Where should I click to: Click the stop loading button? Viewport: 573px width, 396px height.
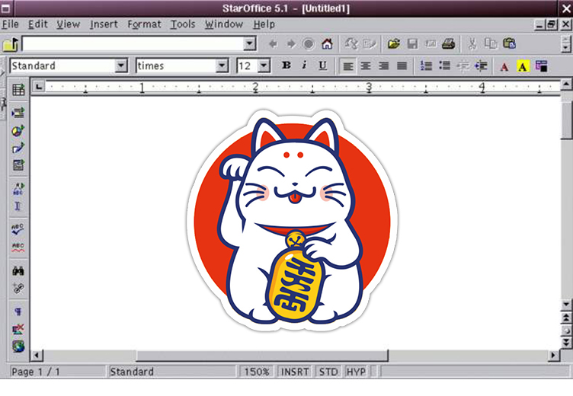point(309,44)
